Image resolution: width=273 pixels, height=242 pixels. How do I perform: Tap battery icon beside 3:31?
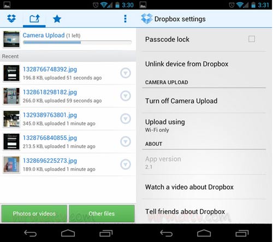coord(253,5)
